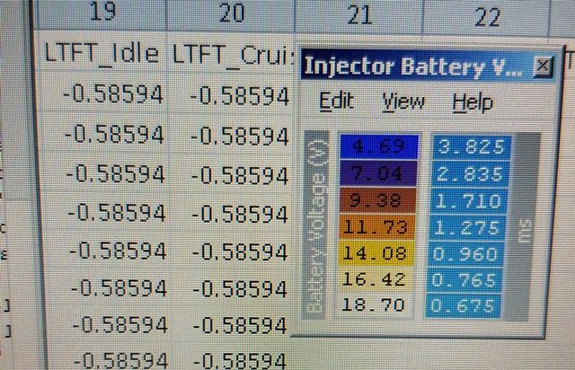Select the 1.710 ms value cell
This screenshot has height=370, width=575.
[x=471, y=198]
